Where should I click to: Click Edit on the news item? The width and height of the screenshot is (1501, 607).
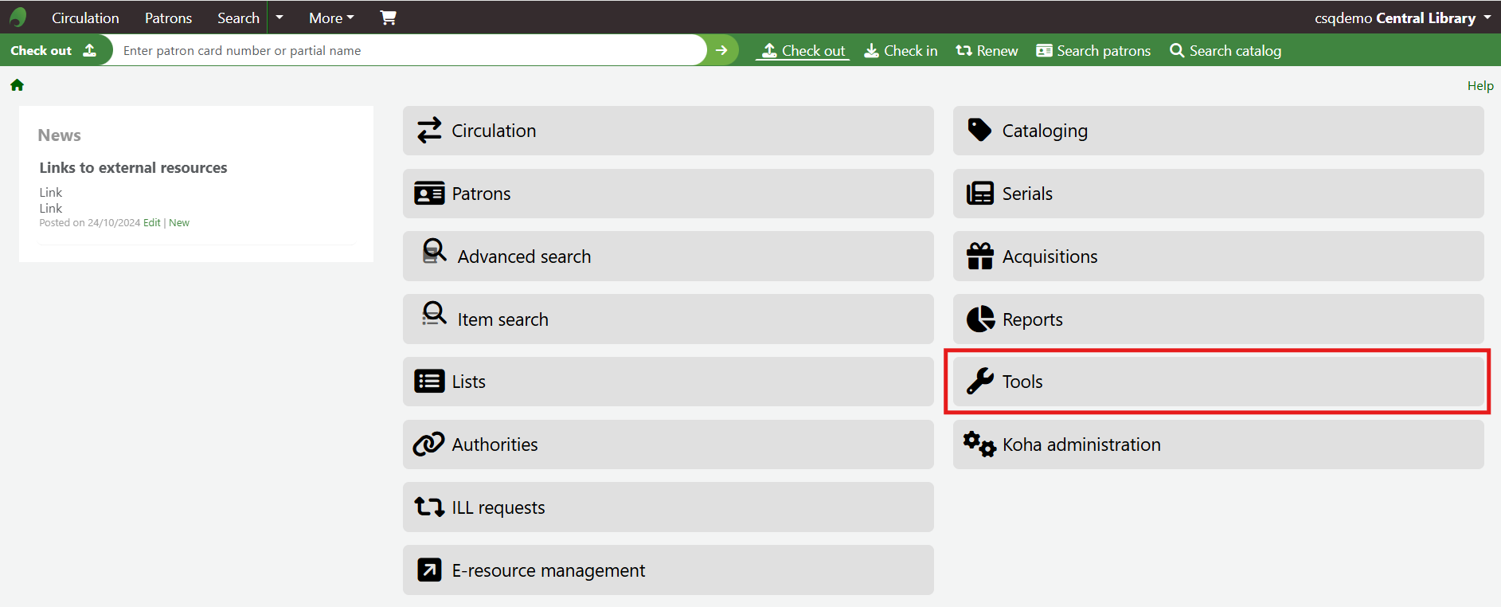pyautogui.click(x=152, y=223)
